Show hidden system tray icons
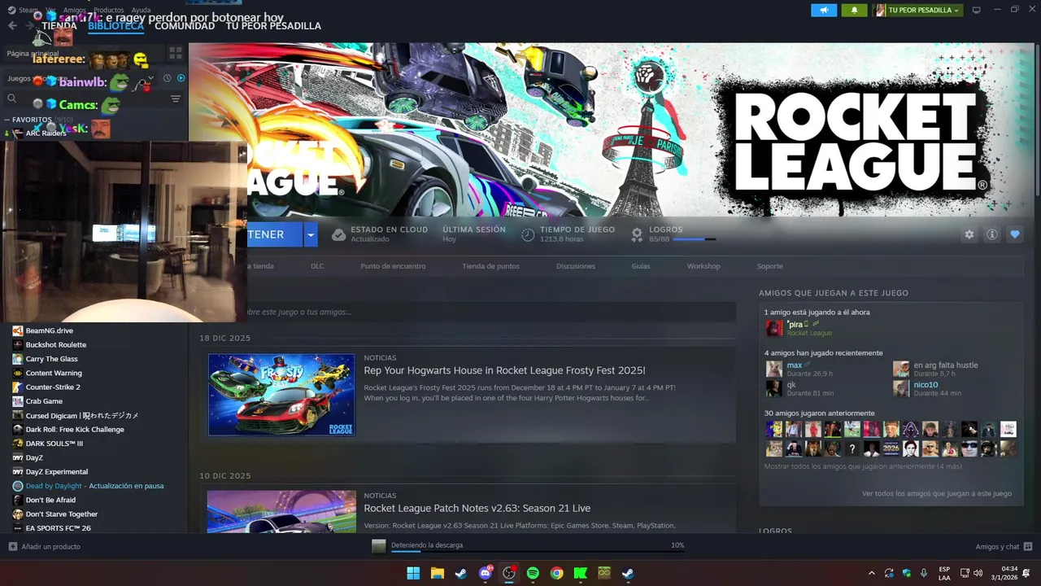Image resolution: width=1041 pixels, height=586 pixels. click(871, 573)
